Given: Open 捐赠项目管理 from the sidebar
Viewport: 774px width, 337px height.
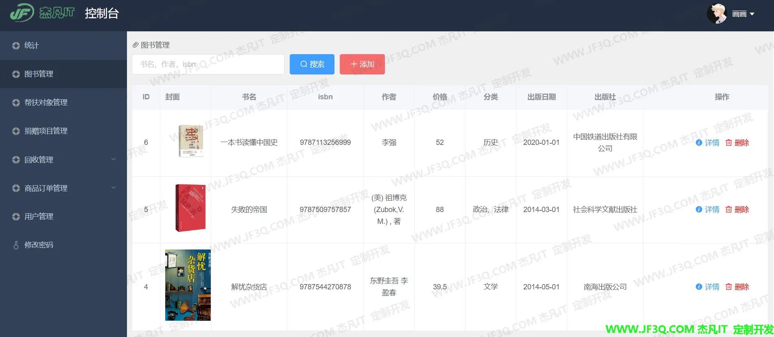Looking at the screenshot, I should click(46, 131).
